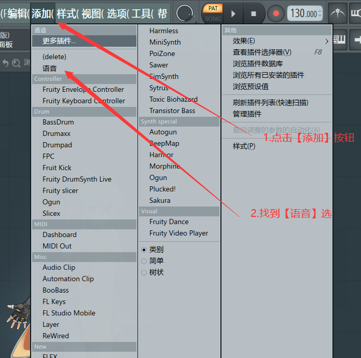Screen dimensions: 361x358
Task: Choose Fruity slicer plugin
Action: tap(84, 190)
